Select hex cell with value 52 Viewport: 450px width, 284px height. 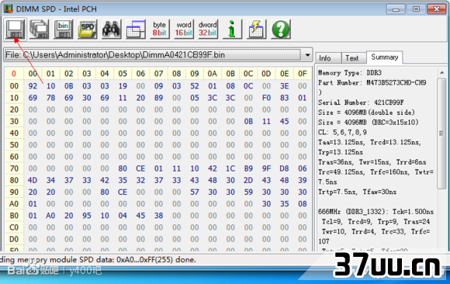195,86
